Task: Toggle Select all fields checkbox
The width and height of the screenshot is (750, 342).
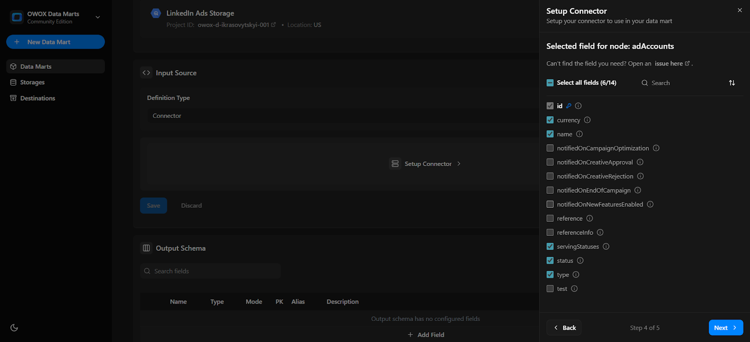Action: tap(550, 83)
